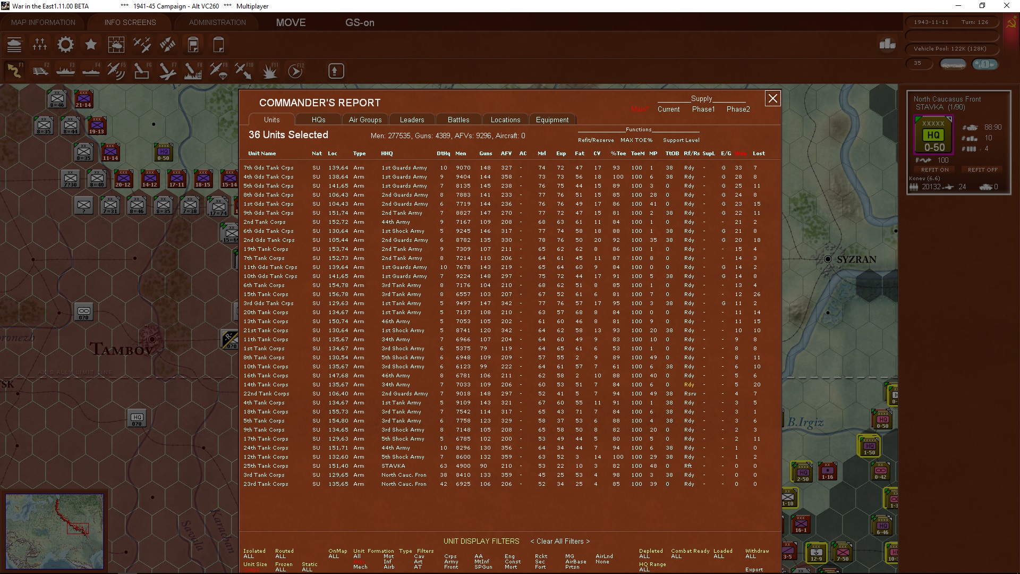Sort the list by Men column header
The image size is (1020, 574).
[x=461, y=154]
